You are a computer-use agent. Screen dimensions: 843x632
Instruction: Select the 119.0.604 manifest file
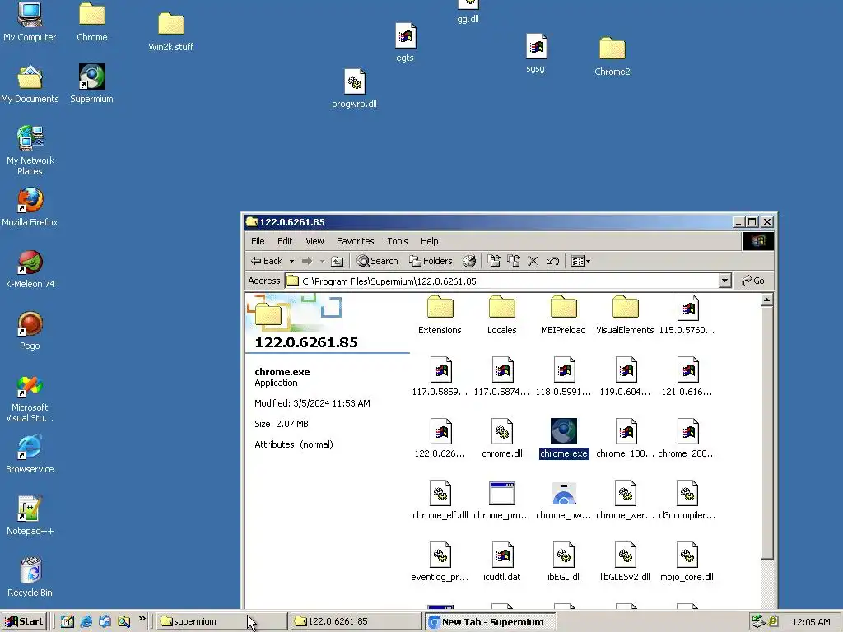625,377
